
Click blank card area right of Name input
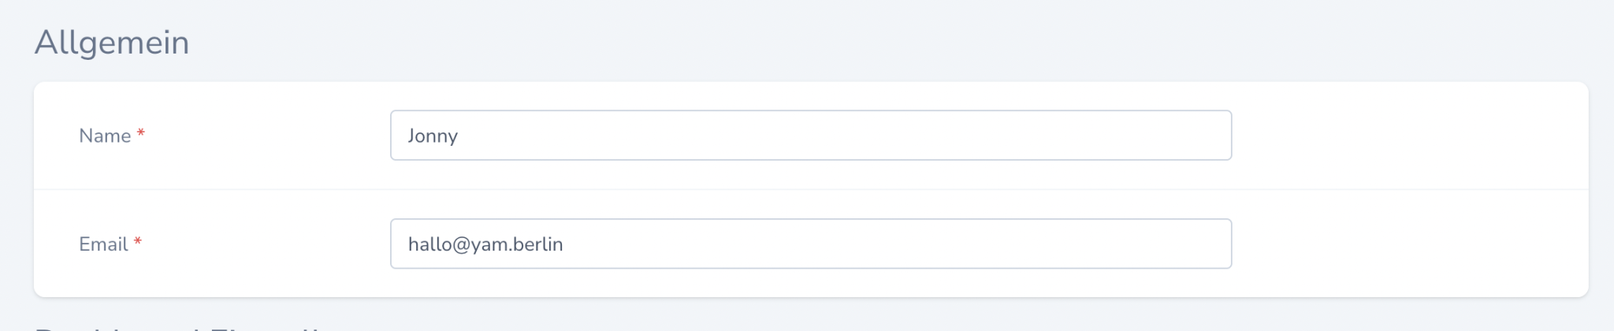pyautogui.click(x=1411, y=136)
